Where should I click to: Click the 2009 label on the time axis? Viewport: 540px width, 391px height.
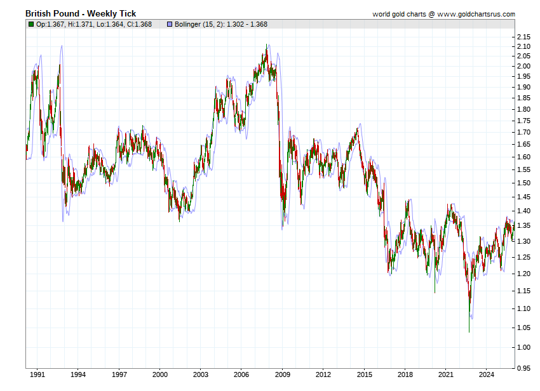tap(283, 374)
